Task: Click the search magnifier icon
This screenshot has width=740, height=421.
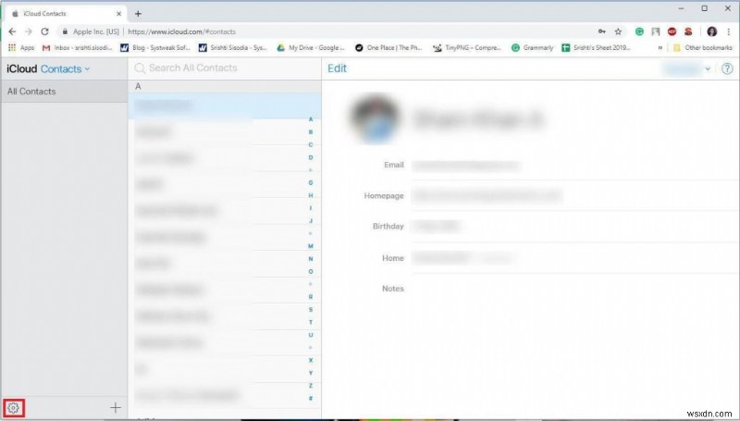Action: pos(140,68)
